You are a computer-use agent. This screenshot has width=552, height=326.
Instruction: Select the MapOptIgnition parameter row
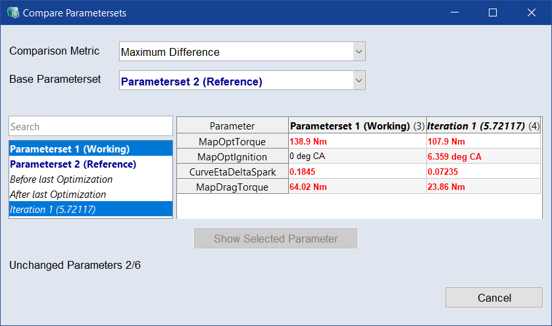click(232, 156)
